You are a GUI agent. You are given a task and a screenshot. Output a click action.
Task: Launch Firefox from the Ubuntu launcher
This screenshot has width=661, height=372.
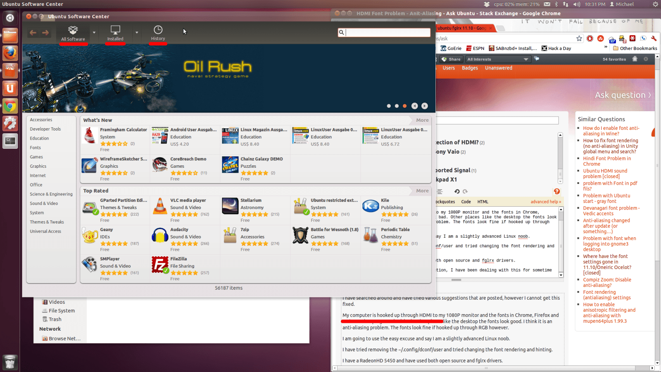(10, 53)
